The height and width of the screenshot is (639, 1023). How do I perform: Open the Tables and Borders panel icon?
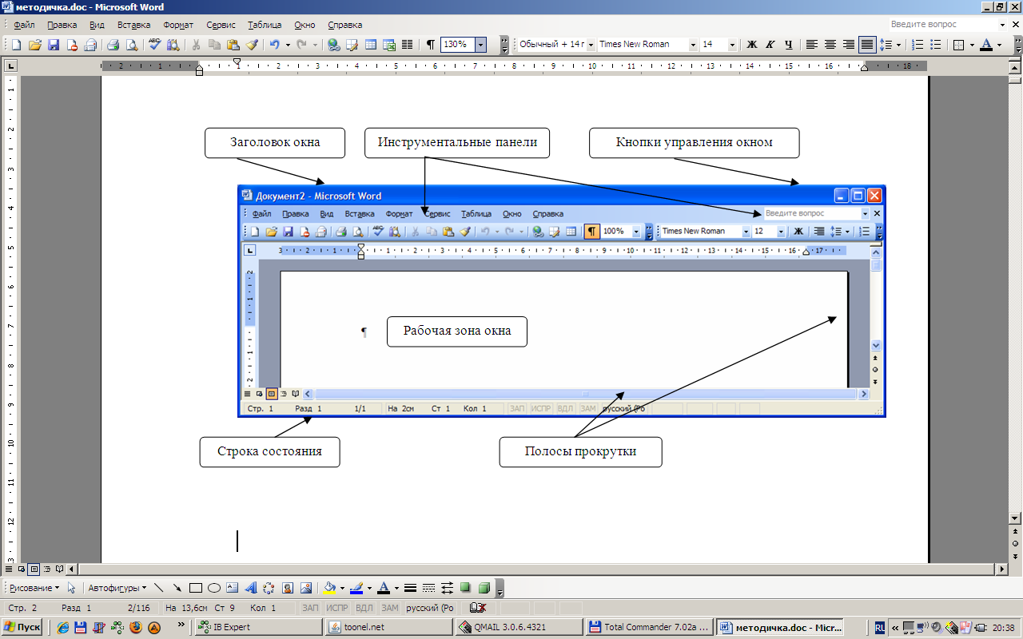pyautogui.click(x=352, y=45)
